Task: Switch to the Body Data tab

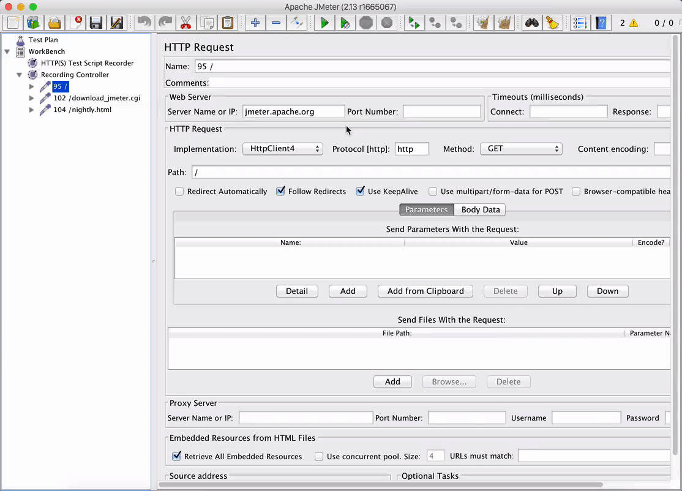Action: pyautogui.click(x=480, y=209)
